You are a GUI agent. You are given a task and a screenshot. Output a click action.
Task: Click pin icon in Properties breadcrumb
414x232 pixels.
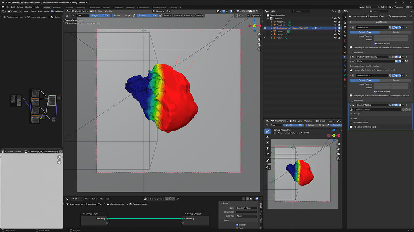coord(411,16)
